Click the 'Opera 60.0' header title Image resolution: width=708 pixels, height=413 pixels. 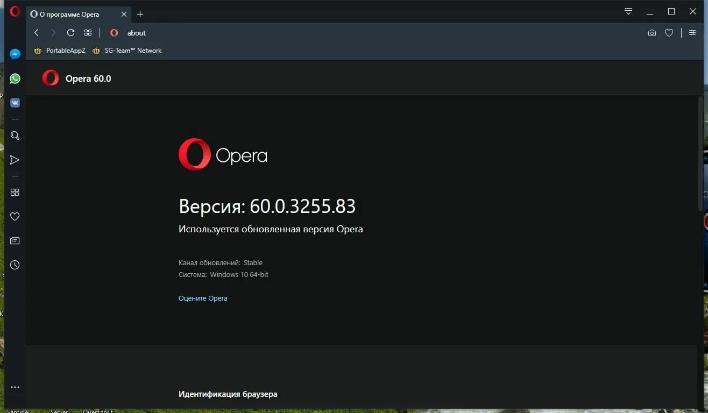click(x=88, y=79)
